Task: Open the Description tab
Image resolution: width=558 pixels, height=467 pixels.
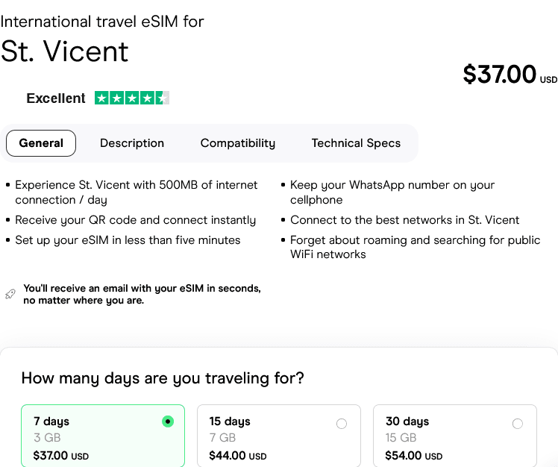Action: (132, 143)
